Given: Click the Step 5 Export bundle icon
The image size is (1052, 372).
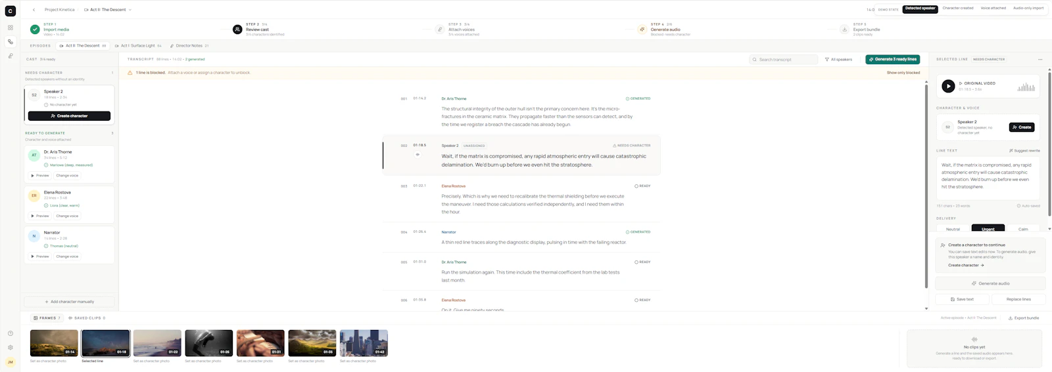Looking at the screenshot, I should pos(845,30).
